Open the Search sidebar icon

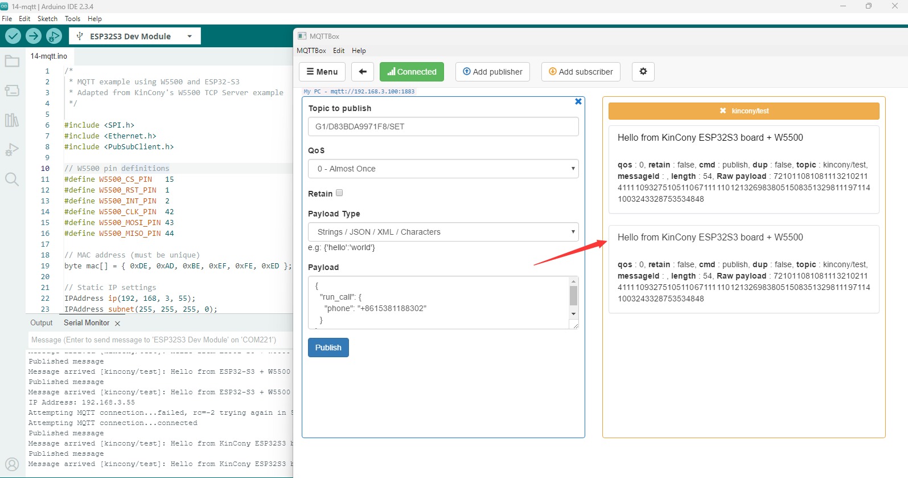(x=12, y=179)
